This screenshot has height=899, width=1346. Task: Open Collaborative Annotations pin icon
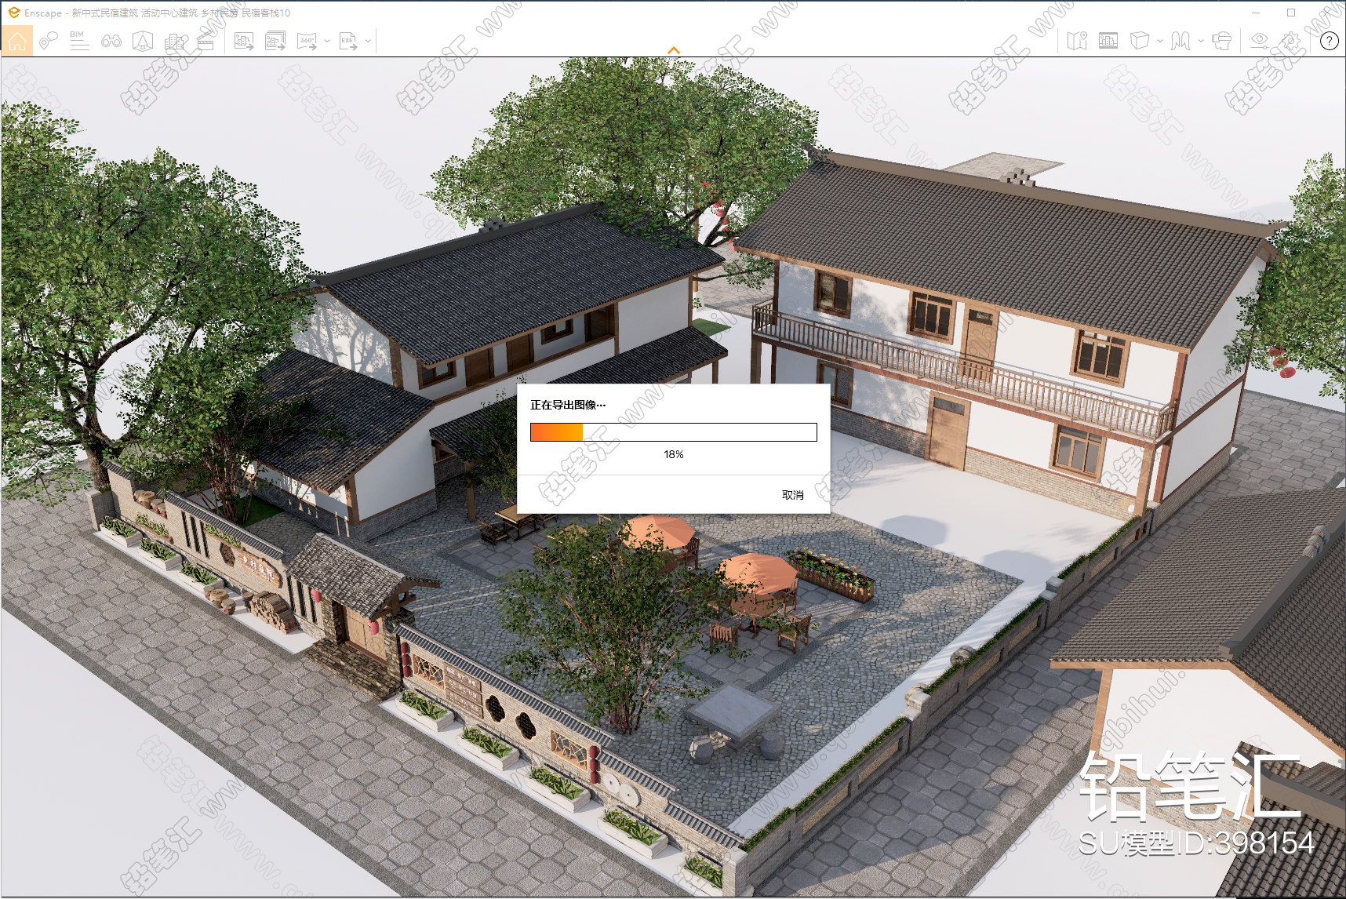48,41
